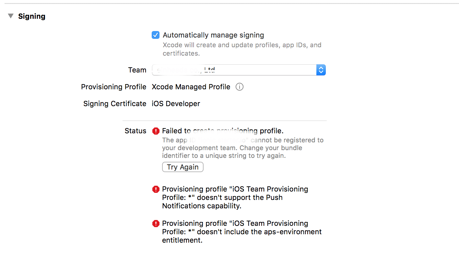Click the Xcode will create and update profiles description
Image resolution: width=459 pixels, height=253 pixels.
pos(242,49)
